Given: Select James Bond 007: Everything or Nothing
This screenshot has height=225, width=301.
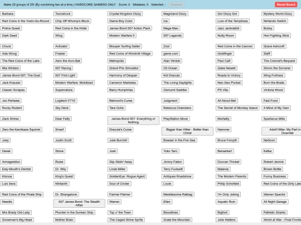Looking at the screenshot, I should (133, 121).
